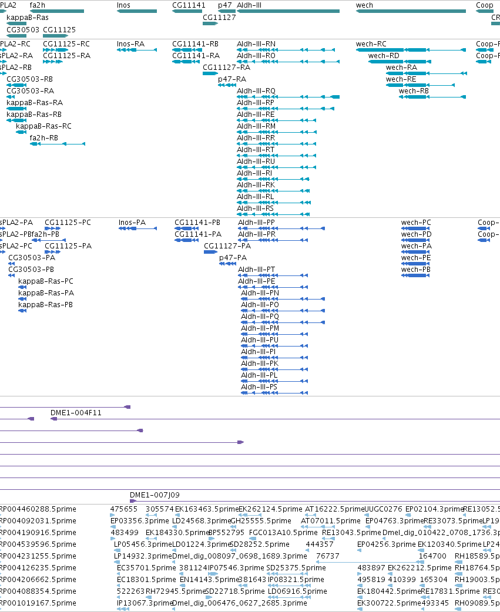Click the Inos-RA transcript label
The image size is (500, 612).
tap(131, 44)
